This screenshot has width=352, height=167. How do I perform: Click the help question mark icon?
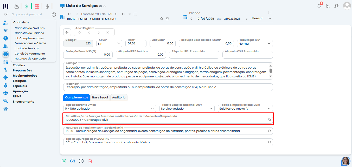(54, 15)
